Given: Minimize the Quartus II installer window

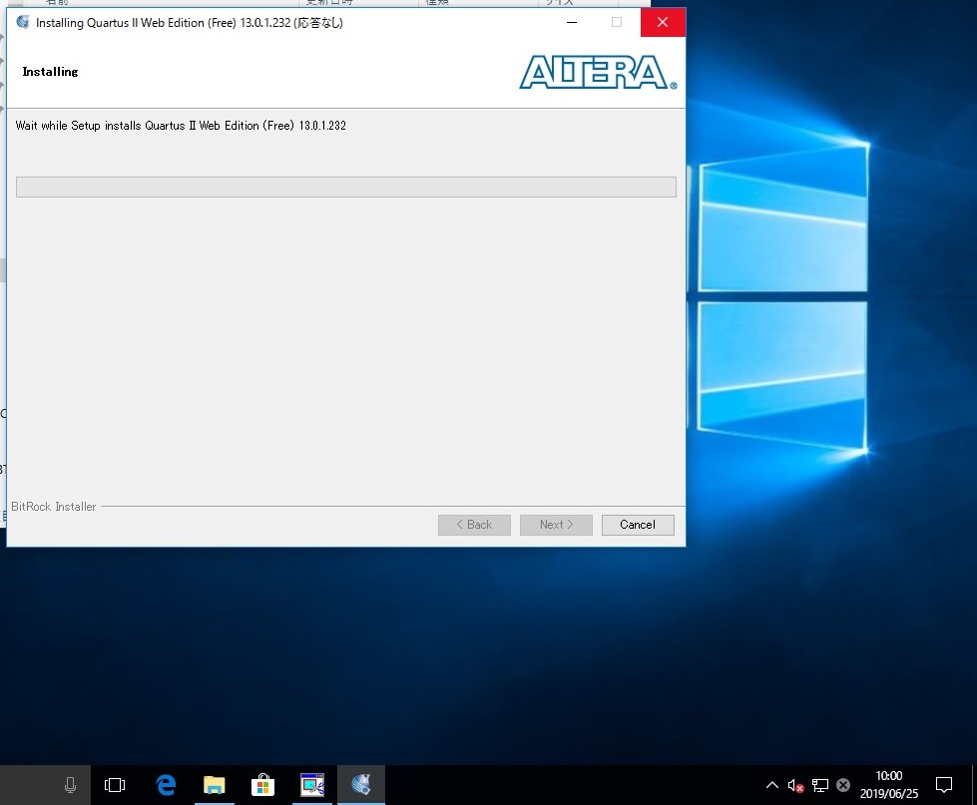Looking at the screenshot, I should point(571,23).
